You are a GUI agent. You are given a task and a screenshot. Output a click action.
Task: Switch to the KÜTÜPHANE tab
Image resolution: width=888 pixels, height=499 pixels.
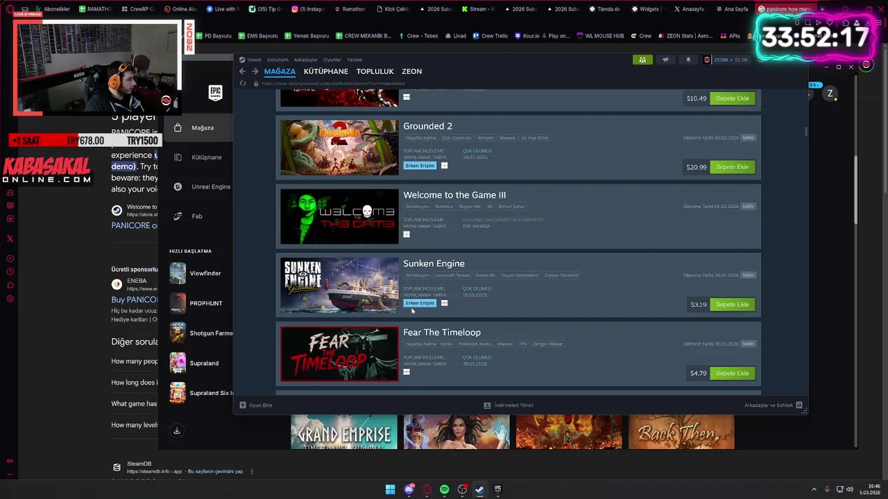pos(326,71)
